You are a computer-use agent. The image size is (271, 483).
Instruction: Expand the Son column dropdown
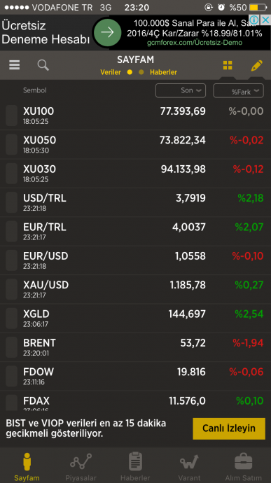pos(181,90)
